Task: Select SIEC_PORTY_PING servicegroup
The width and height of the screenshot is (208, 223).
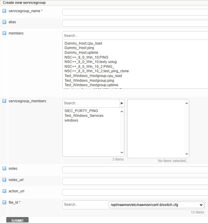Action: tap(81, 111)
